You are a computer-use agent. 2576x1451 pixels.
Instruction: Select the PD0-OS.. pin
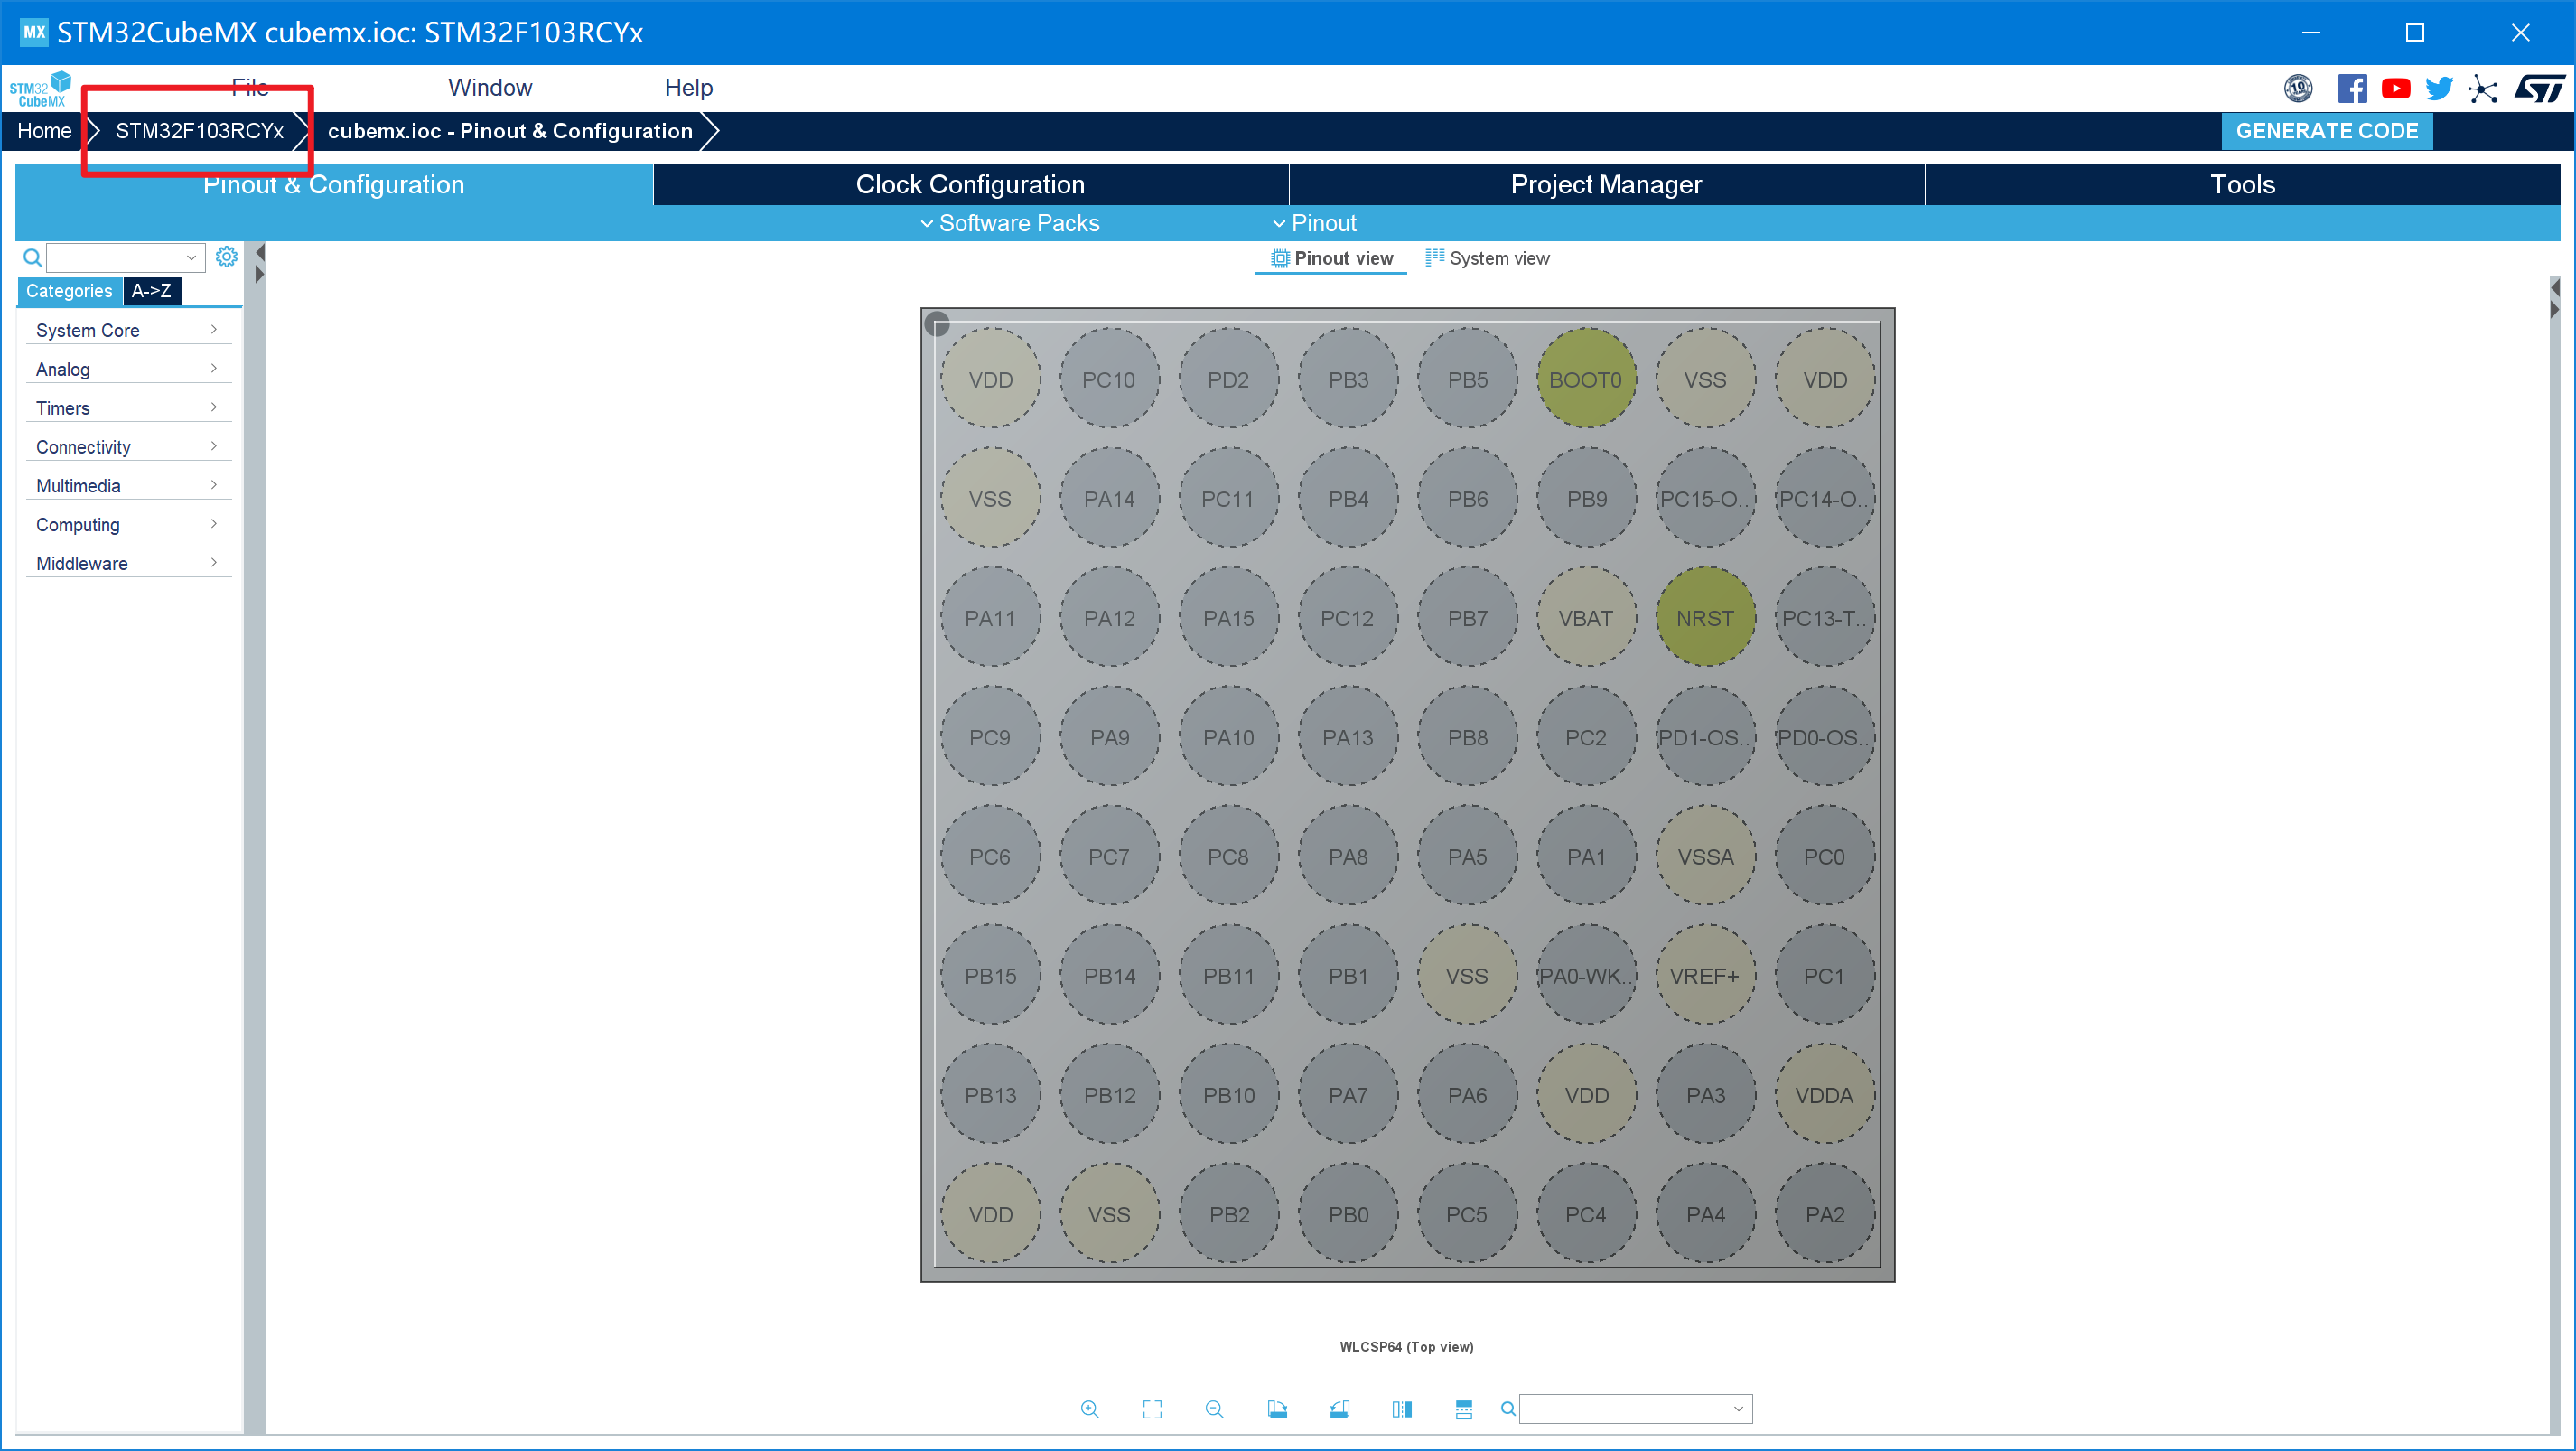point(1824,737)
